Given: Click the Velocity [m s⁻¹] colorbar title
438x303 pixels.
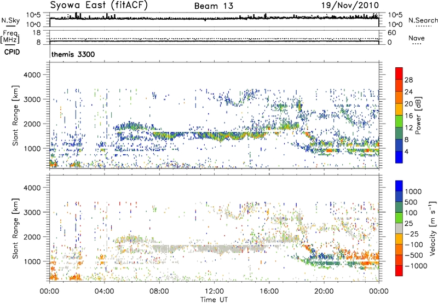Looking at the screenshot, I should pos(433,228).
